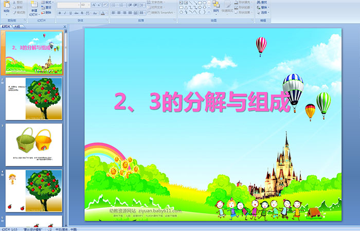This screenshot has height=231, width=360.
Task: Open Text Direction (文字方向) menu
Action: coord(156,2)
